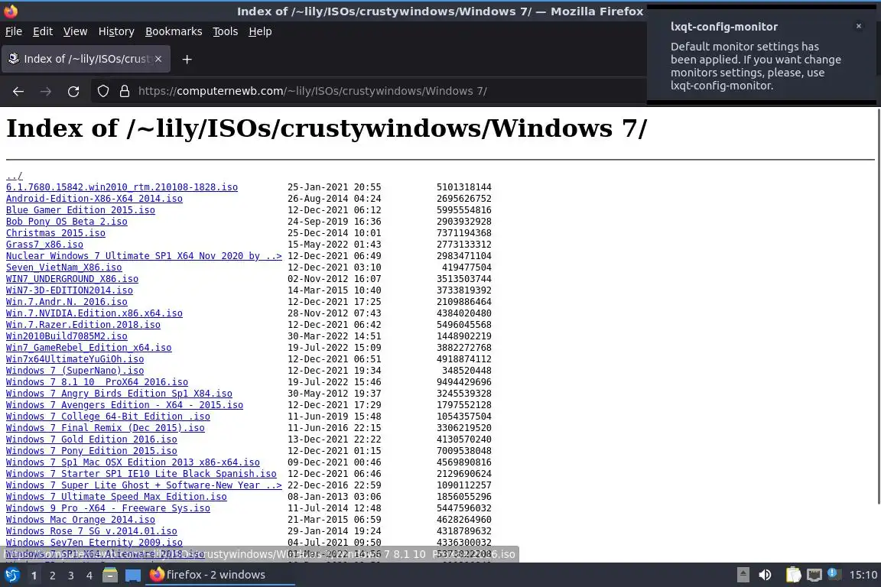This screenshot has width=881, height=587.
Task: Click the monitor tray icon
Action: tap(814, 575)
